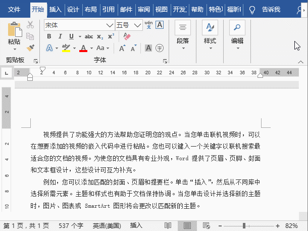
Task: Activate the Format Painter brush
Action: (30, 48)
